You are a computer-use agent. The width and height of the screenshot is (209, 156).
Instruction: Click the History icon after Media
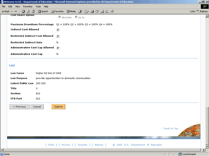coord(80,11)
